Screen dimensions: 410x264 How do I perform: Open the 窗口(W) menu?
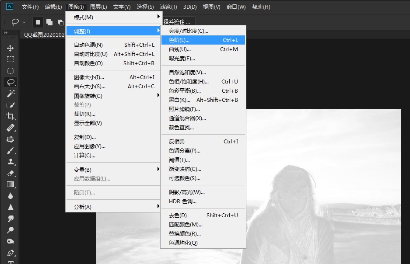[x=236, y=7]
